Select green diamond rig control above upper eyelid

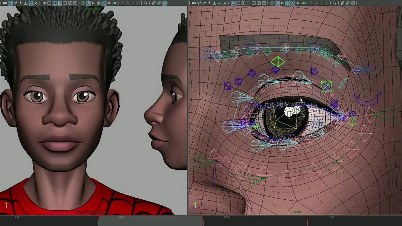[278, 62]
